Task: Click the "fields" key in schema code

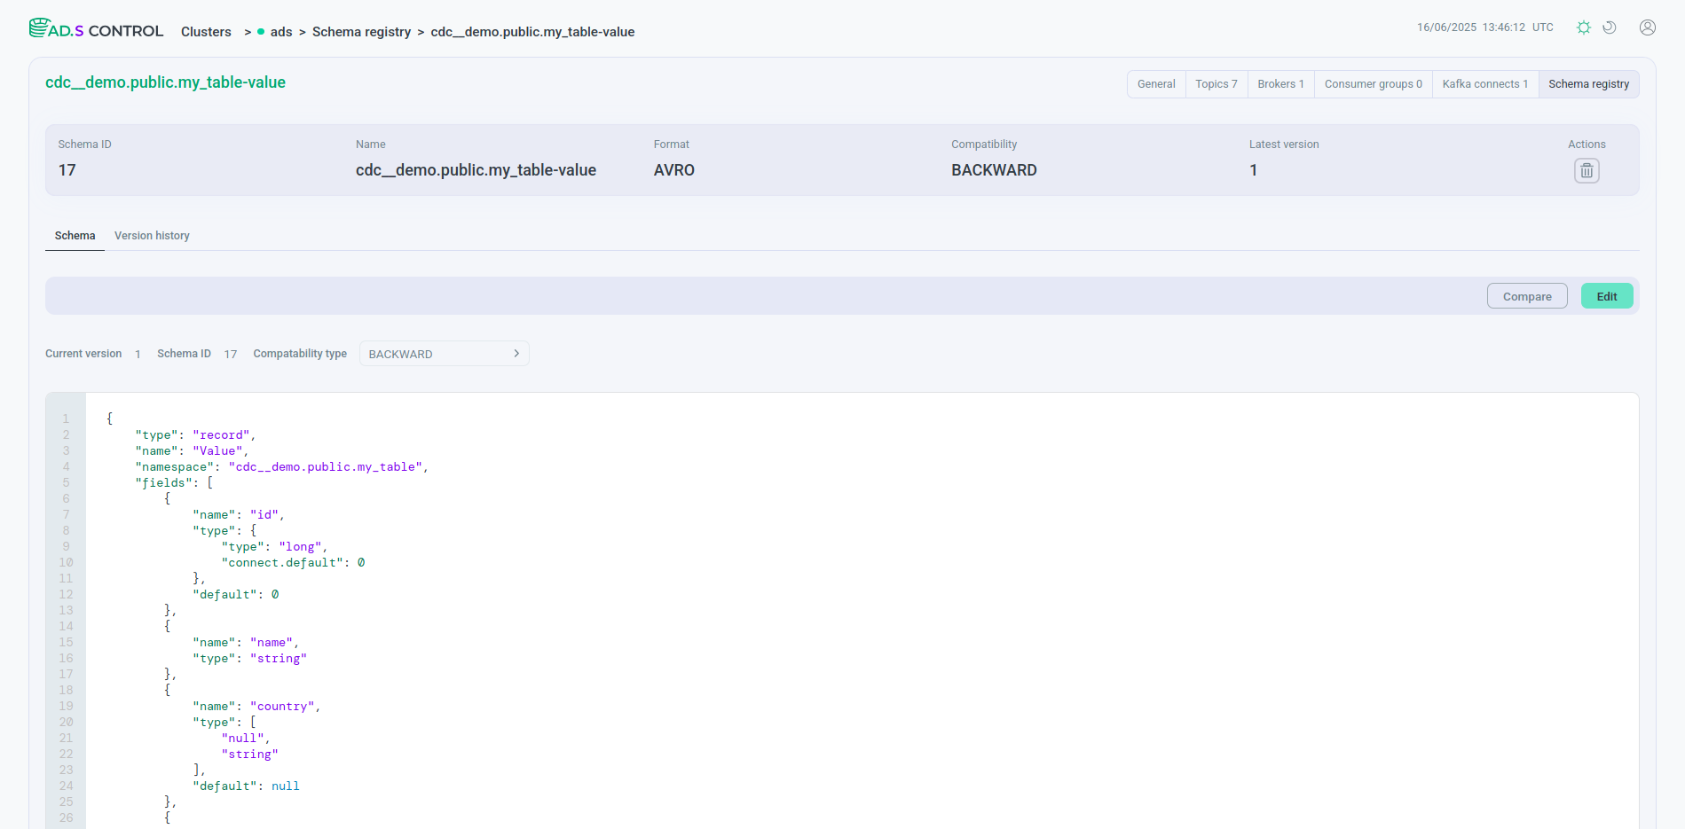Action: (x=163, y=483)
